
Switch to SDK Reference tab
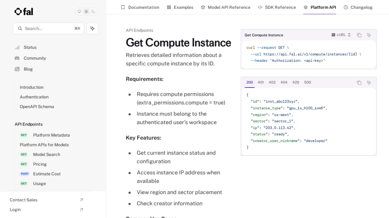click(277, 7)
